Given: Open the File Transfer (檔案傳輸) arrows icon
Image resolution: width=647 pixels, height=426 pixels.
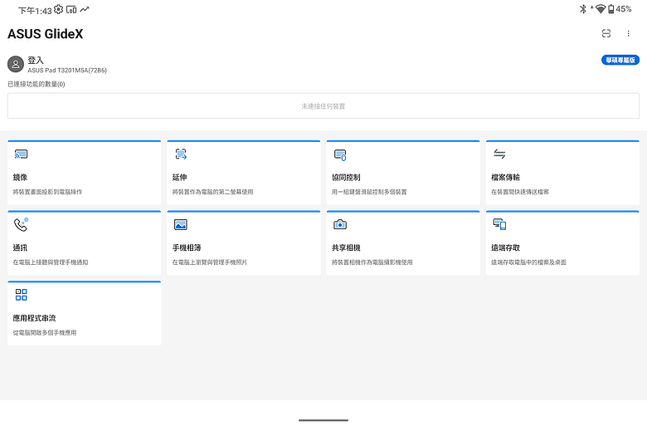Looking at the screenshot, I should coord(499,154).
